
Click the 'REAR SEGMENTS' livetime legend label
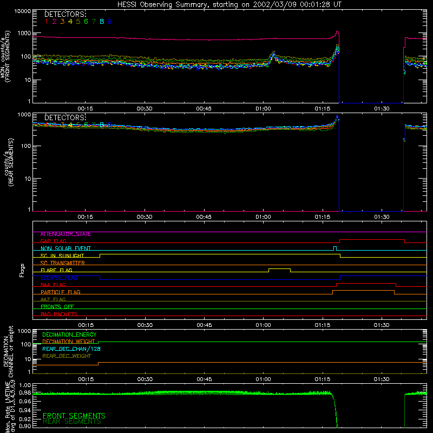tap(72, 422)
